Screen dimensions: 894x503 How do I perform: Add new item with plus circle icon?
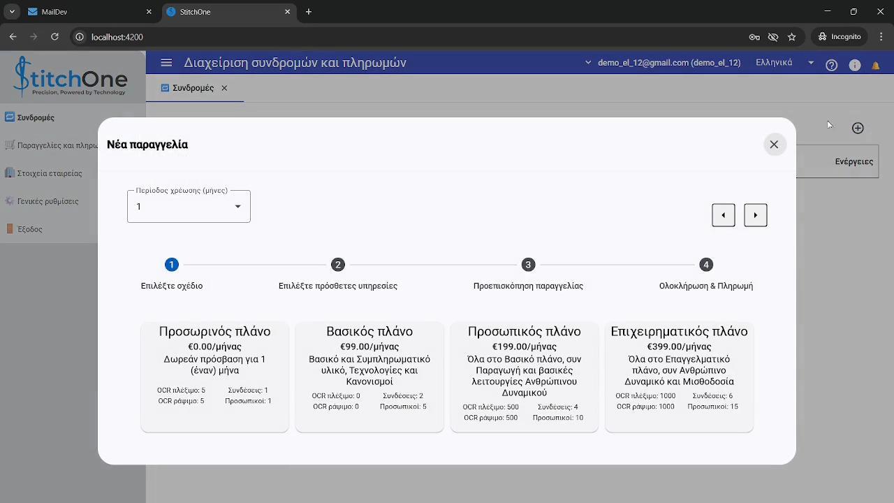pyautogui.click(x=858, y=128)
